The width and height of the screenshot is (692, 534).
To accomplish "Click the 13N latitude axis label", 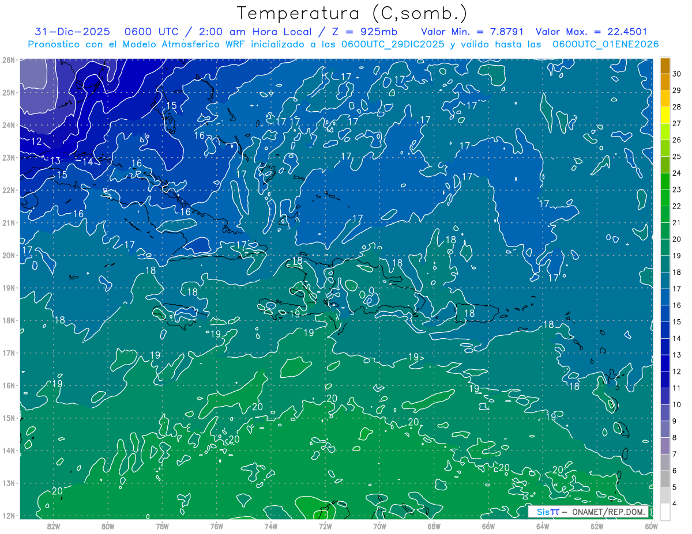I will point(8,483).
